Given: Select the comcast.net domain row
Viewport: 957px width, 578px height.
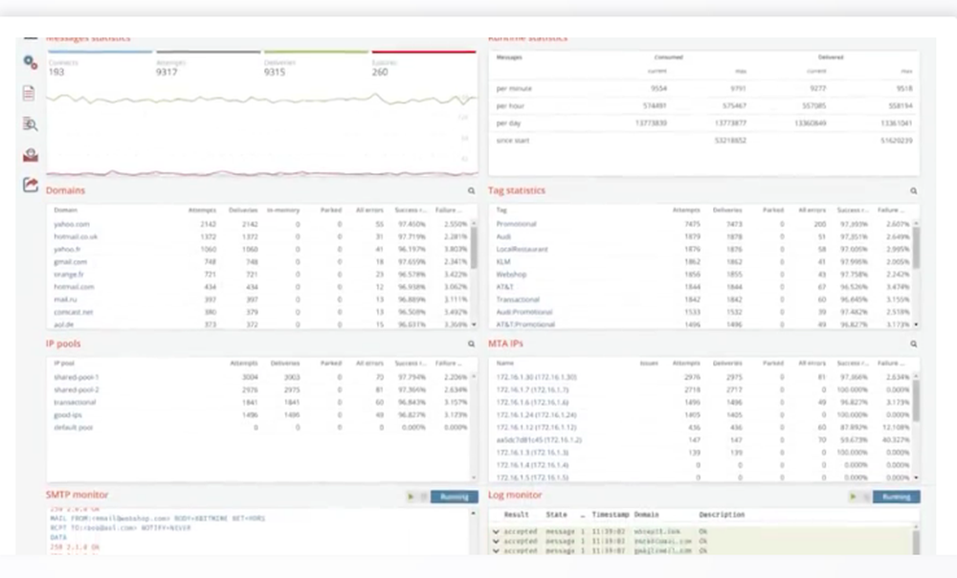Looking at the screenshot, I should (260, 312).
